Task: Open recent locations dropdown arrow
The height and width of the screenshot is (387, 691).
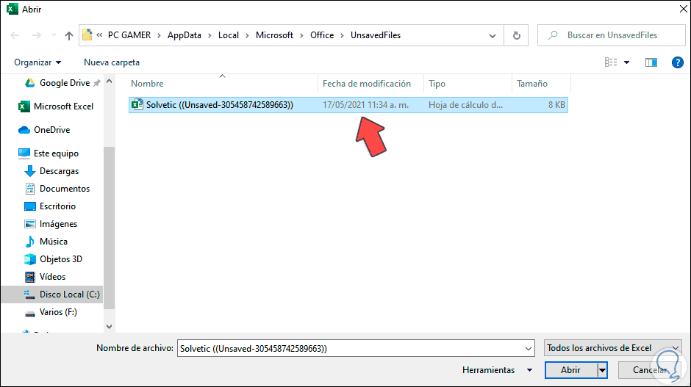Action: (54, 35)
